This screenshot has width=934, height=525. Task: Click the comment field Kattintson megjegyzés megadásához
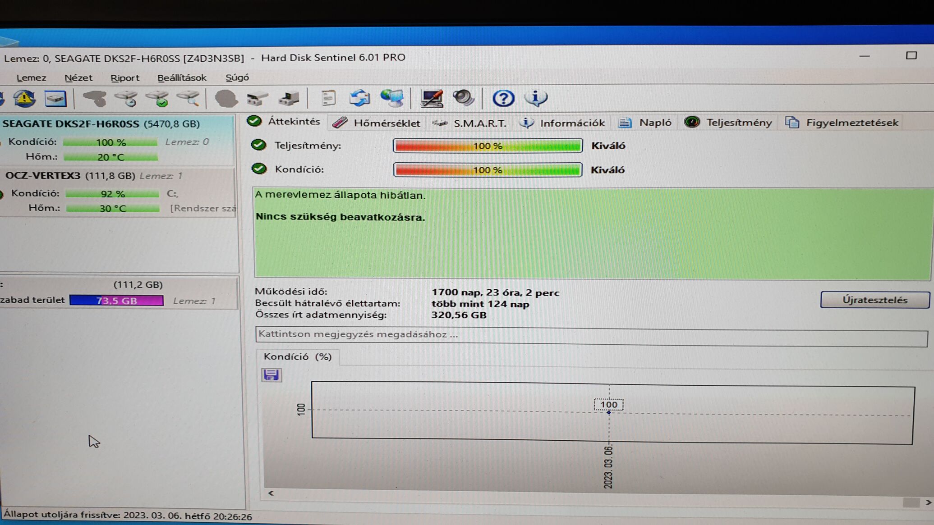point(591,336)
